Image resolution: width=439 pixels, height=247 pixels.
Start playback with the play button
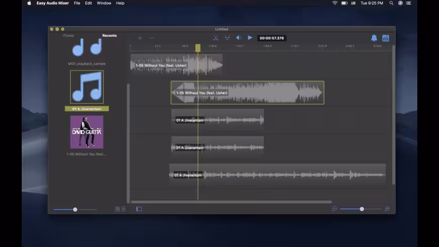[250, 37]
